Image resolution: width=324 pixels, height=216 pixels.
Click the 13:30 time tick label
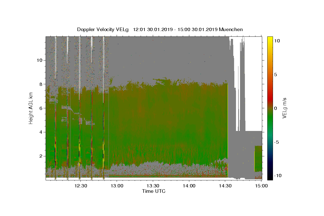click(x=153, y=185)
